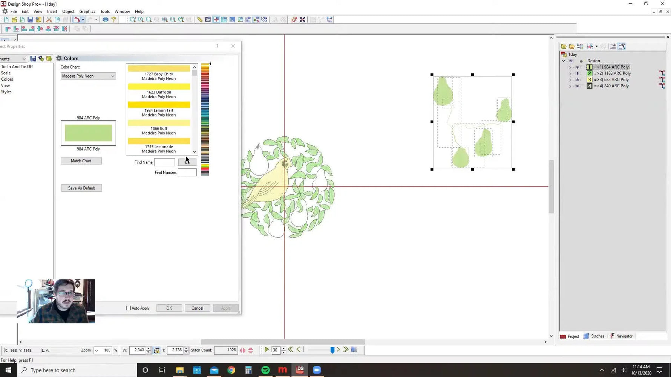
Task: Activate the Measure ruler tool
Action: click(199, 19)
